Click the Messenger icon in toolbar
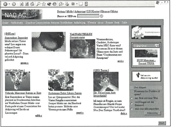Viewport: 171px width, 127px height. (x=86, y=4)
